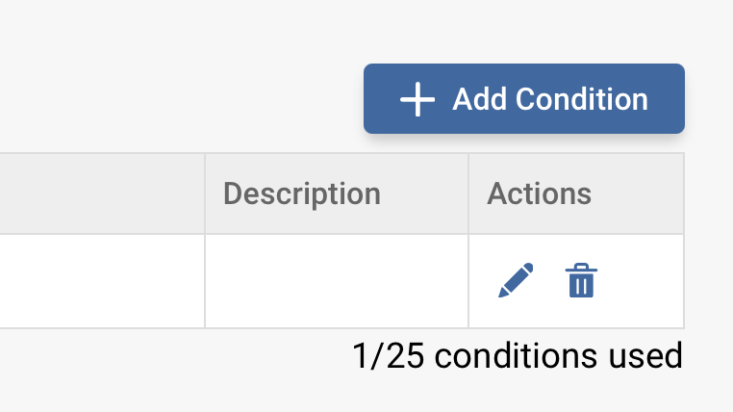Click the "Add Condition" label text
733x412 pixels.
[549, 99]
